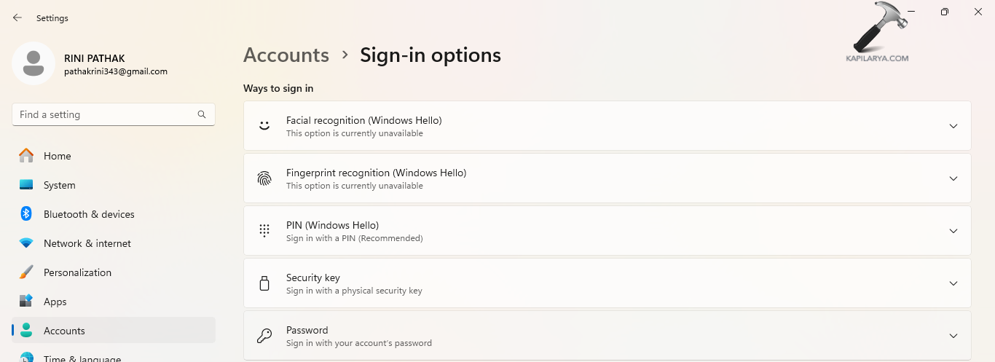
Task: Click the System monitor icon
Action: pyautogui.click(x=26, y=185)
